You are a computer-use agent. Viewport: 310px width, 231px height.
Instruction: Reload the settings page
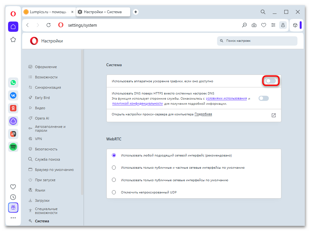(x=49, y=25)
